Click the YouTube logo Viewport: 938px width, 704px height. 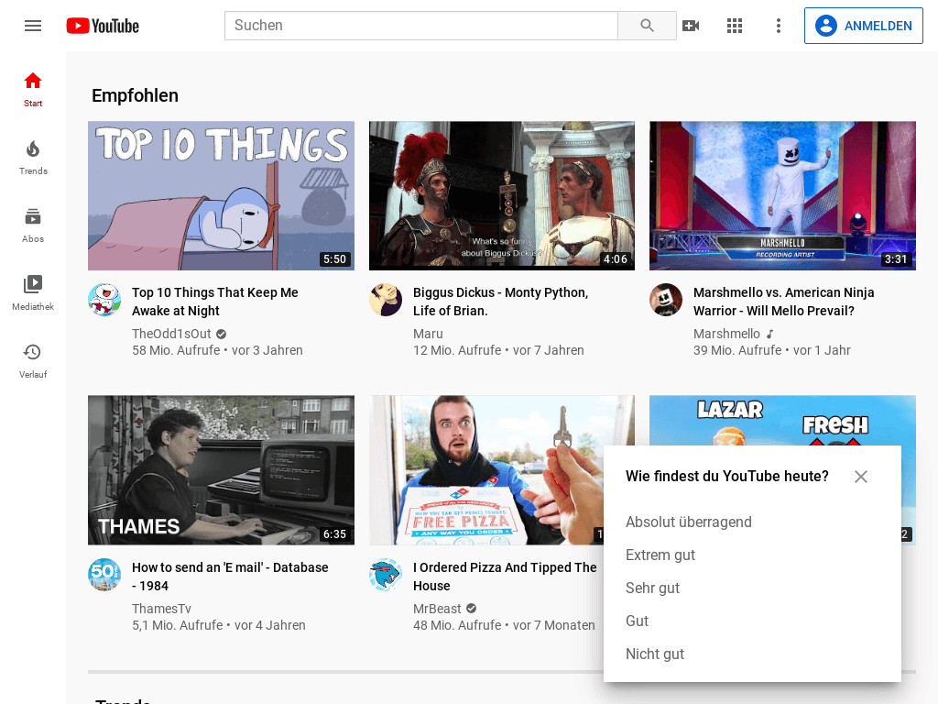[x=103, y=26]
